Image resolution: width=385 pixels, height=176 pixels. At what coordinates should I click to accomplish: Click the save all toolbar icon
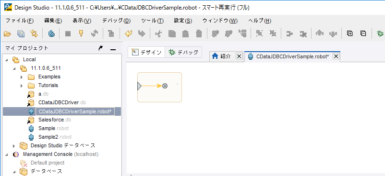tap(21, 34)
